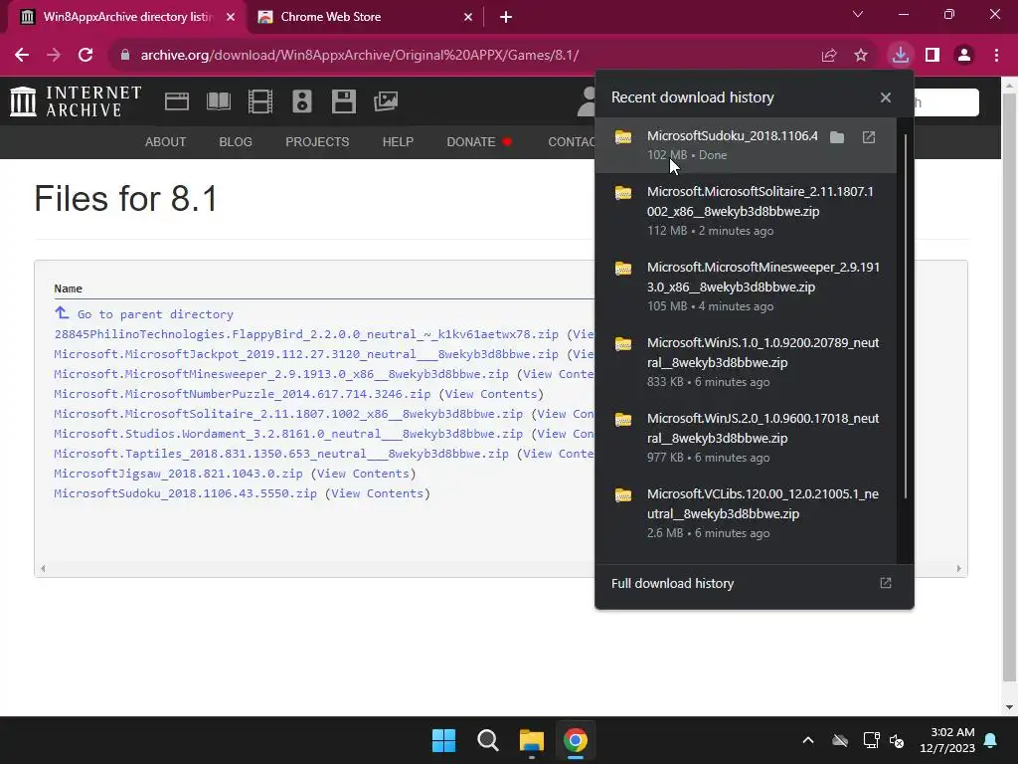Click the share this page icon
This screenshot has height=764, width=1018.
pyautogui.click(x=829, y=55)
